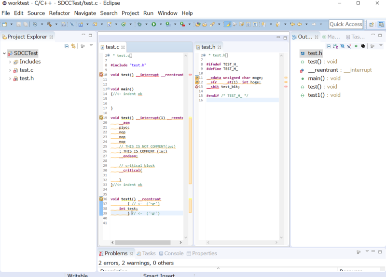Click the C/C++ perspective icon
Viewport: 386px width, 277px height.
click(x=381, y=25)
